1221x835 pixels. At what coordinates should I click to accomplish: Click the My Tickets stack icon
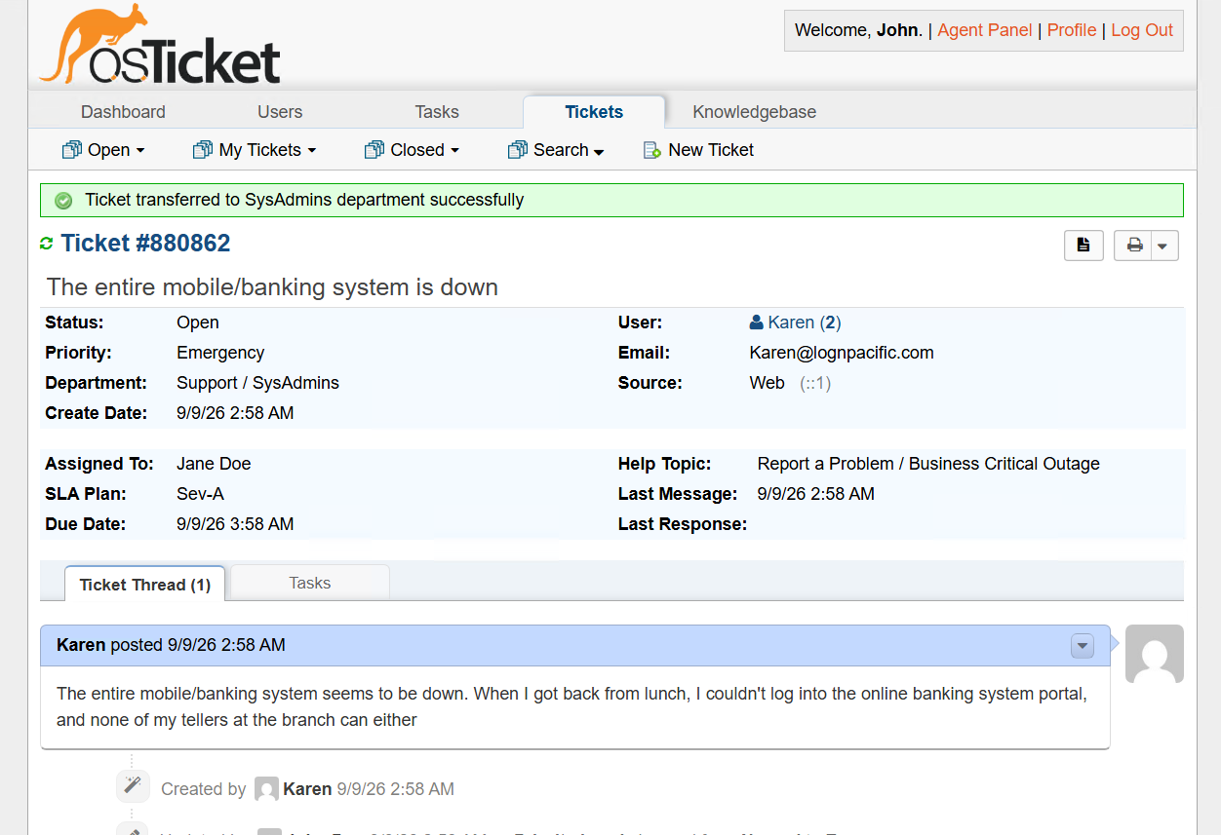coord(203,150)
